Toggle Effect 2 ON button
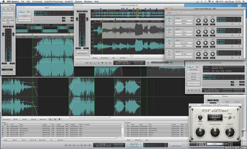The width and height of the screenshot is (247, 149). tap(169, 29)
